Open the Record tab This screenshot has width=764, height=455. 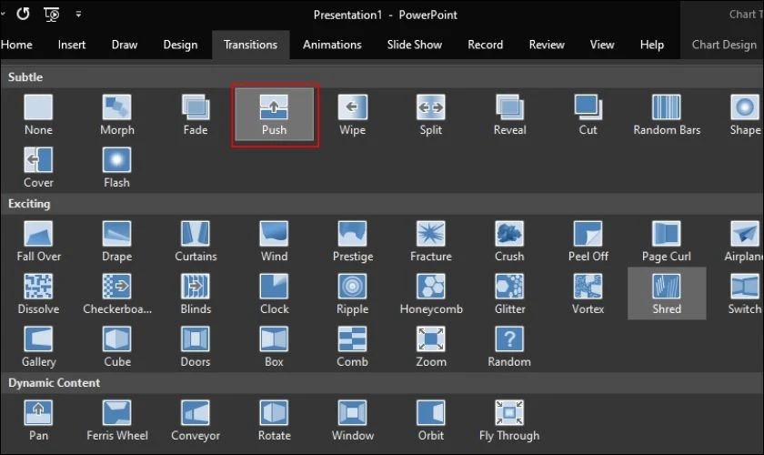click(486, 45)
